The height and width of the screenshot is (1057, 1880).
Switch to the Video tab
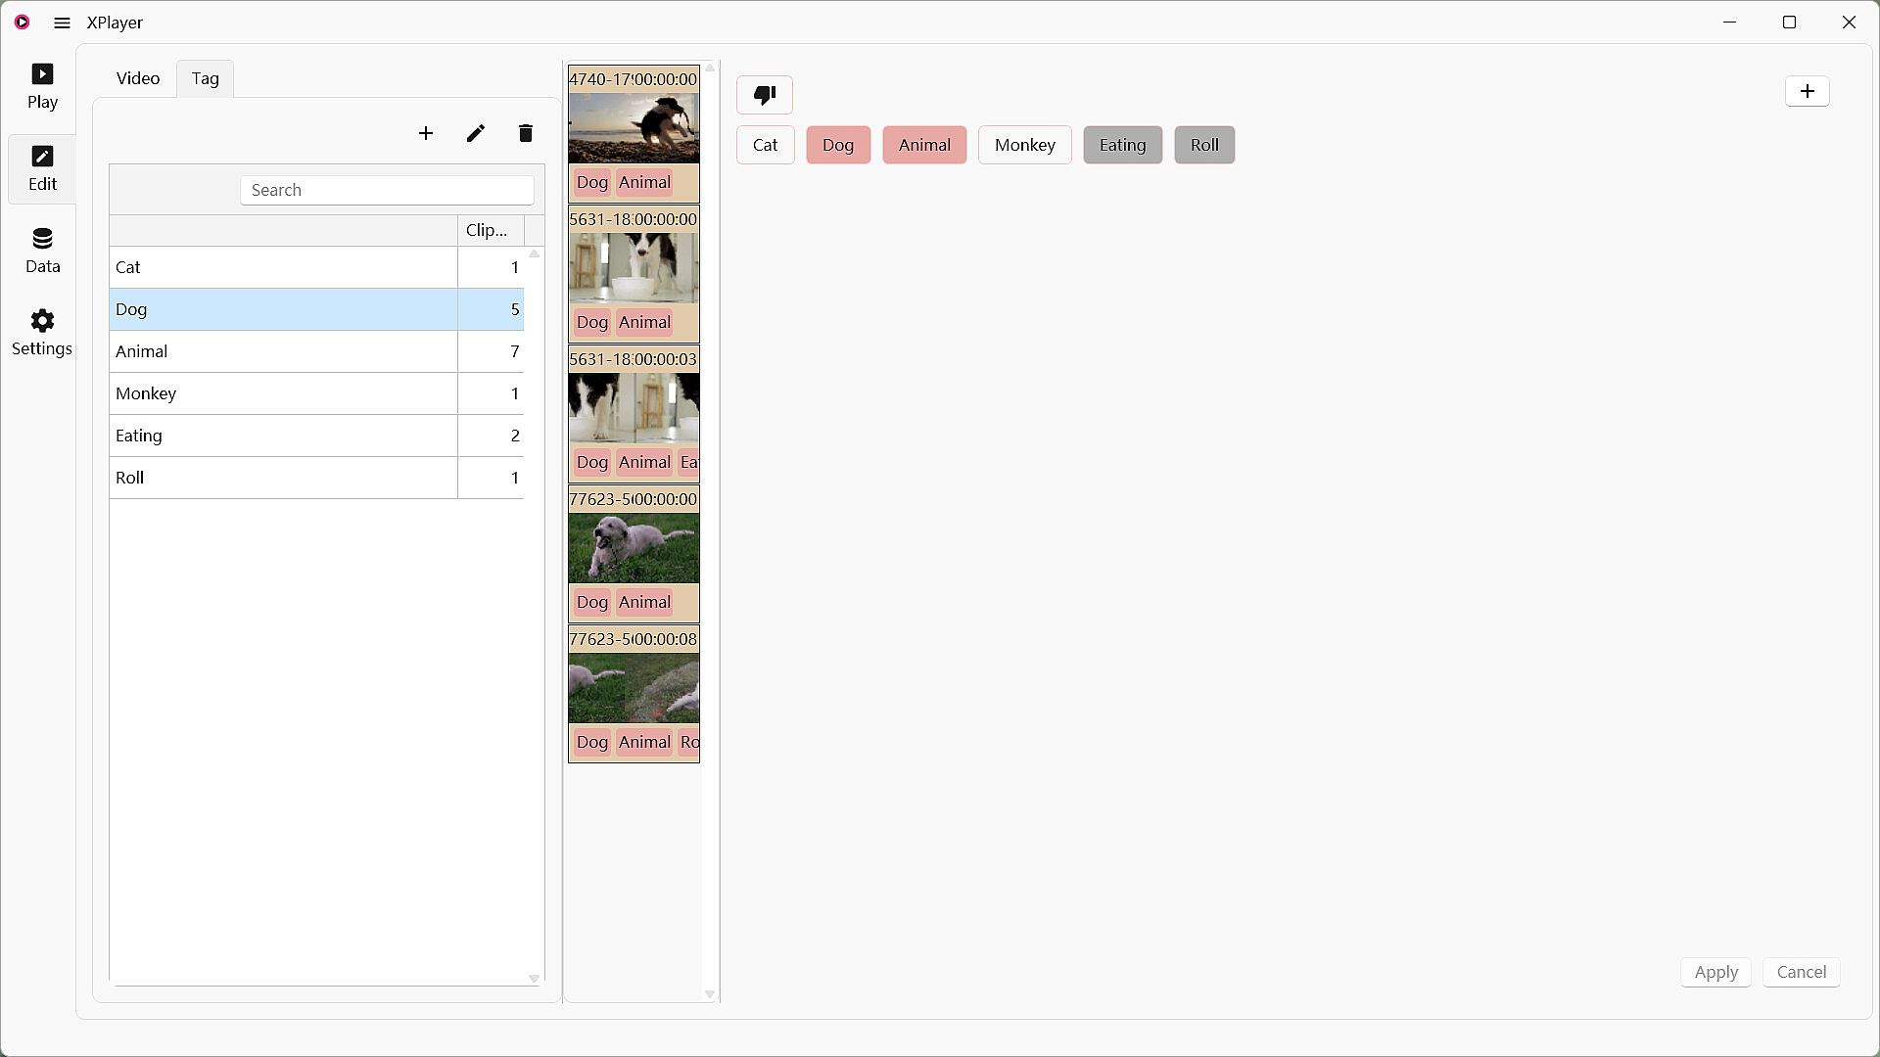coord(138,78)
